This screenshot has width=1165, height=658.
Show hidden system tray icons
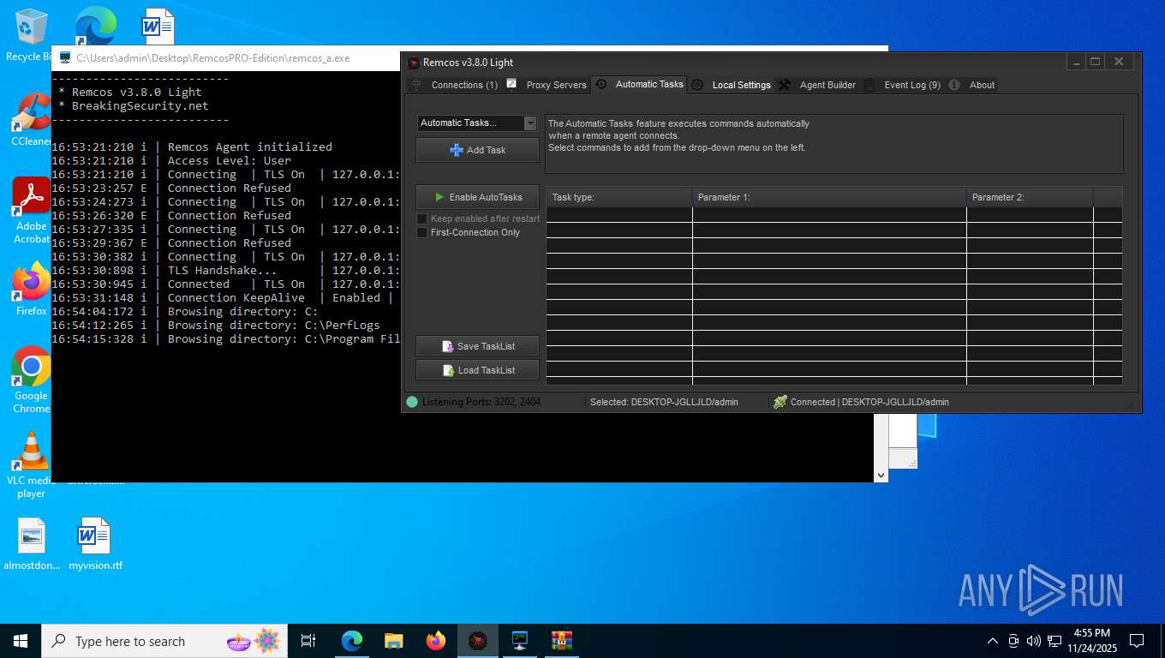tap(993, 641)
